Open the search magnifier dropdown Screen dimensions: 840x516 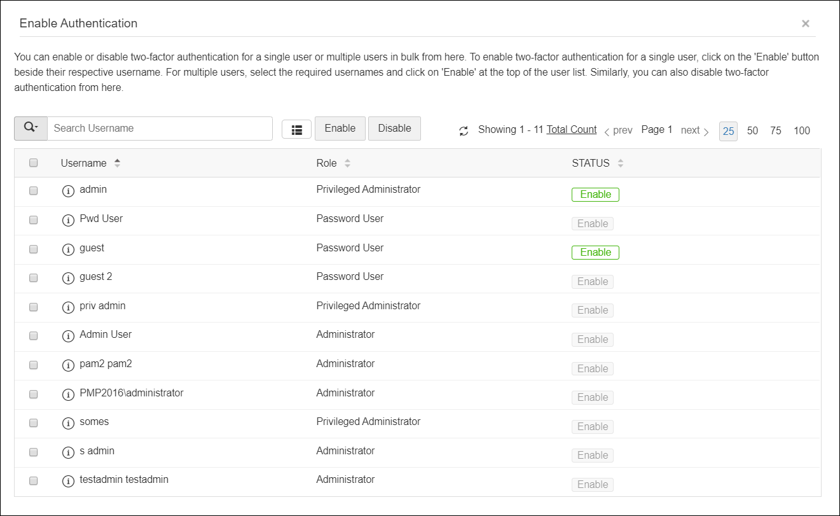click(31, 128)
